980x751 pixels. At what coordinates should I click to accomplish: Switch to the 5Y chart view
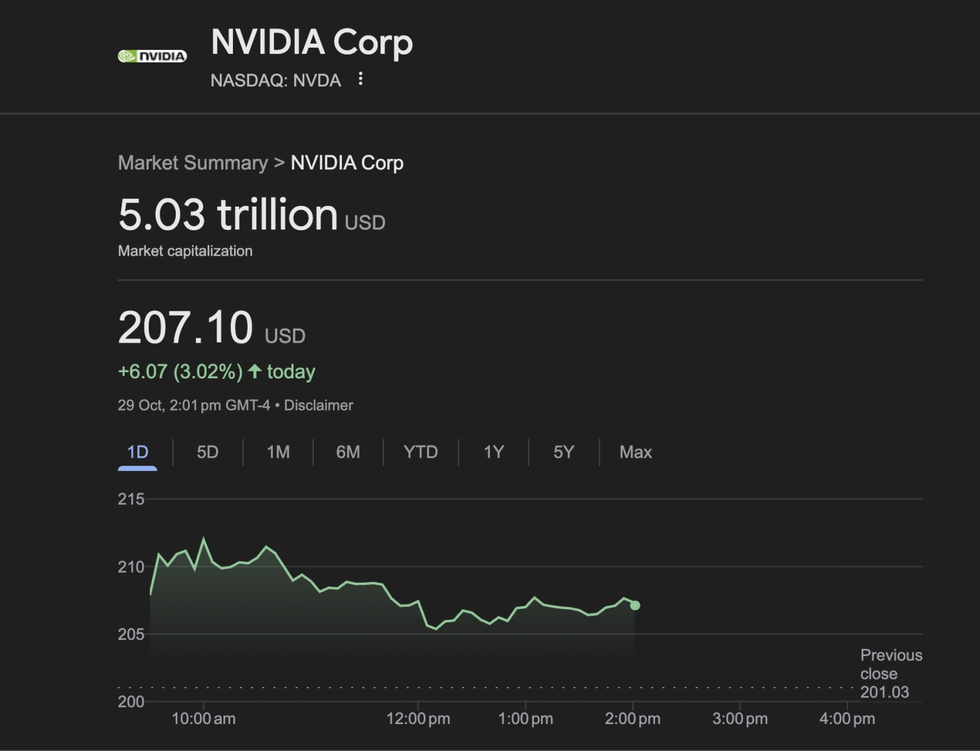563,452
